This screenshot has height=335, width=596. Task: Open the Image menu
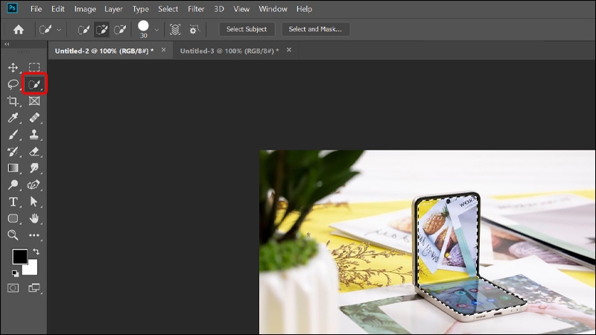[x=85, y=9]
